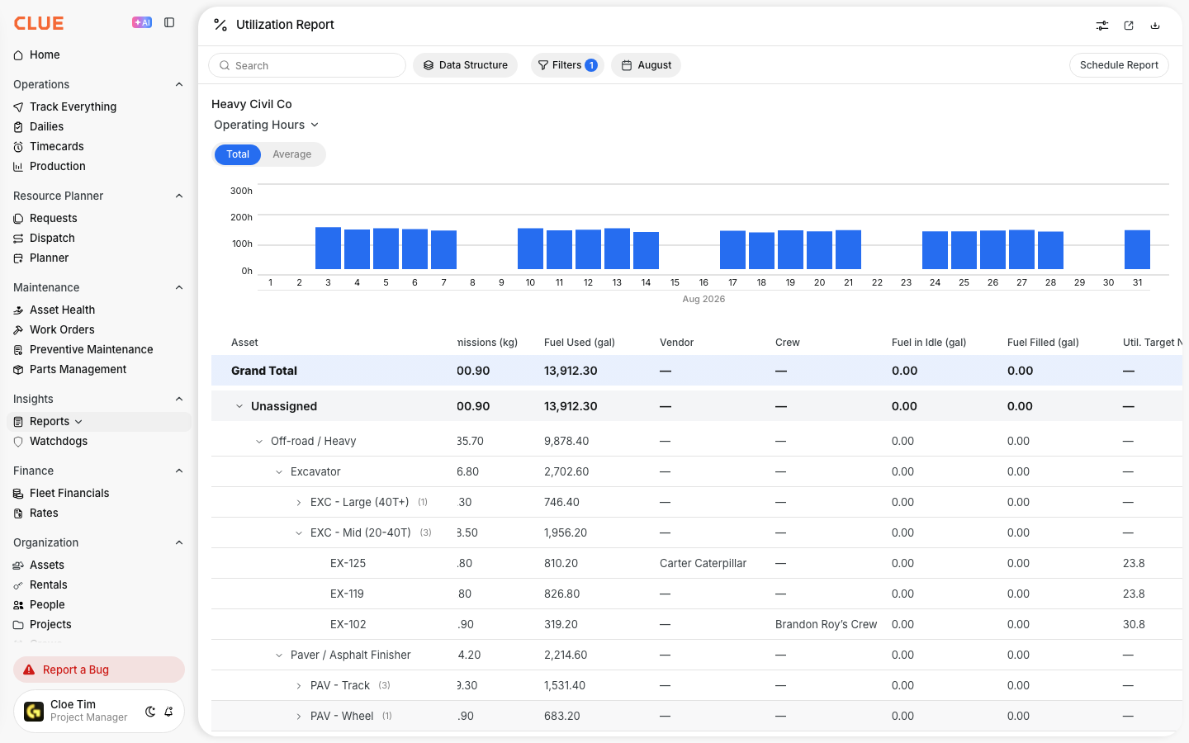Expand the PAV - Track row
The image size is (1189, 743).
(299, 686)
